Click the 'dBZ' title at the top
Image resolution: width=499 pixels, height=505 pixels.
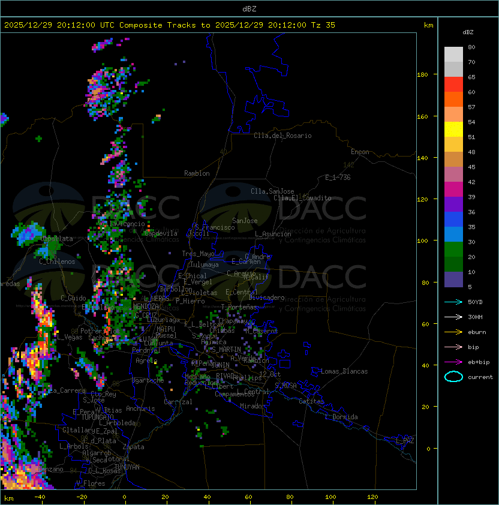pos(249,9)
